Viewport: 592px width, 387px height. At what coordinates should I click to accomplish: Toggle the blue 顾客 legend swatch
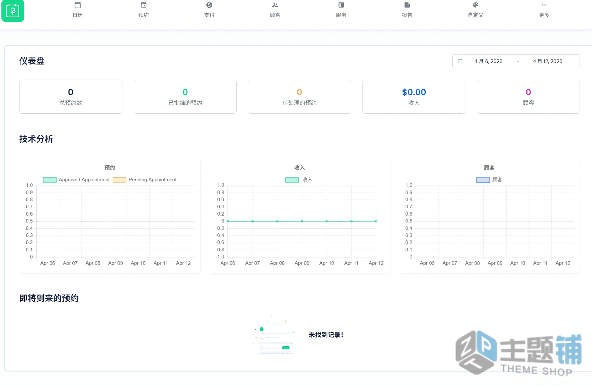[483, 180]
